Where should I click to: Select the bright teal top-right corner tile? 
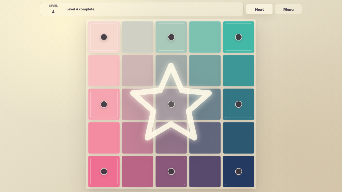[x=239, y=37]
